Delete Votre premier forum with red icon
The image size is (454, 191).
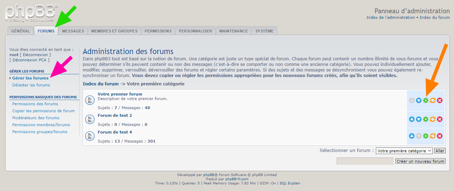pyautogui.click(x=440, y=100)
